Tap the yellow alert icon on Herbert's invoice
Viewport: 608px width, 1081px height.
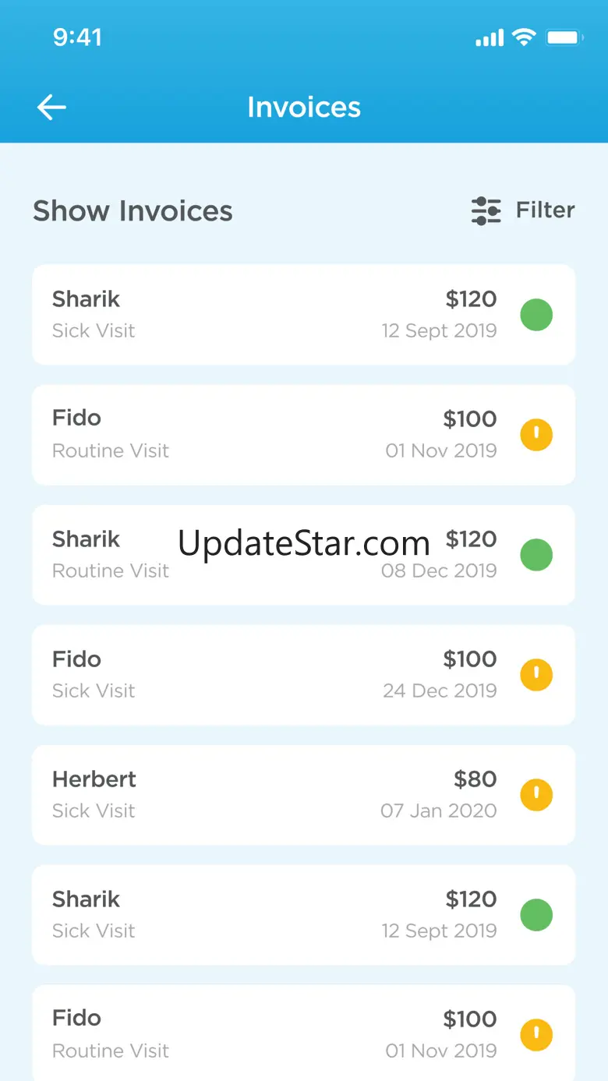pyautogui.click(x=536, y=795)
